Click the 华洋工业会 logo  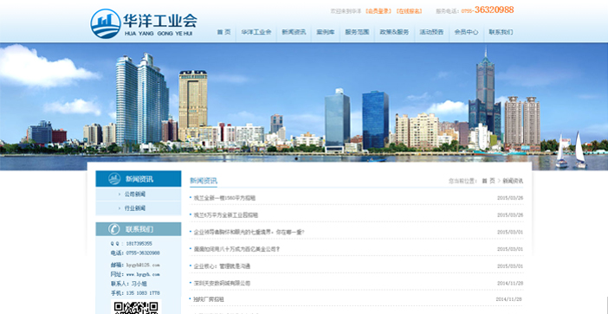tap(144, 23)
